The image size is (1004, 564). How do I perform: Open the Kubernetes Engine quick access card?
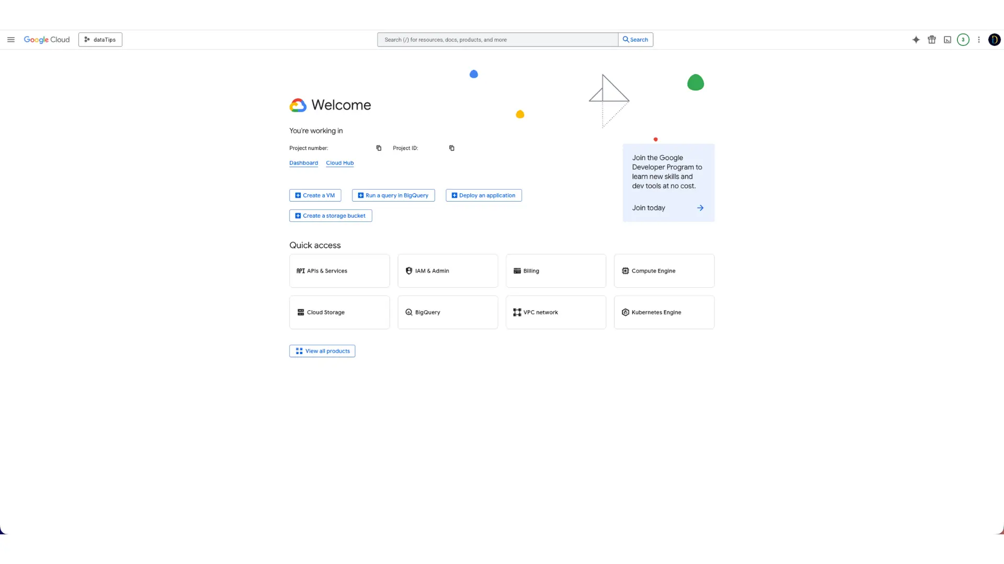664,312
